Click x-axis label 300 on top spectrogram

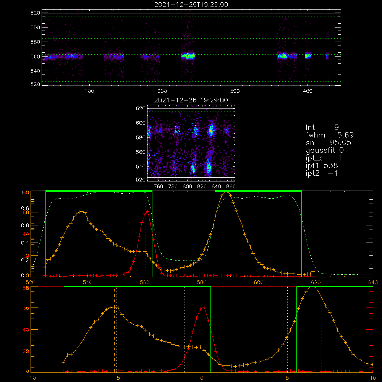235,91
